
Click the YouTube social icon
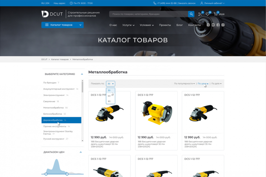tap(213, 25)
